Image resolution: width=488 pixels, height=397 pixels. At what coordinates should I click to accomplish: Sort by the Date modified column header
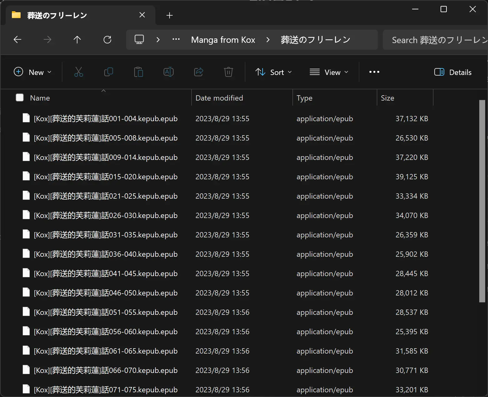219,98
